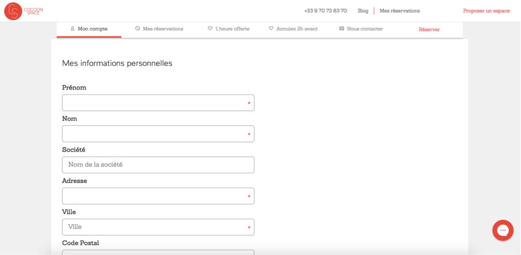Click the heart icon beside Annulez 2h avant
The height and width of the screenshot is (255, 521).
[271, 29]
